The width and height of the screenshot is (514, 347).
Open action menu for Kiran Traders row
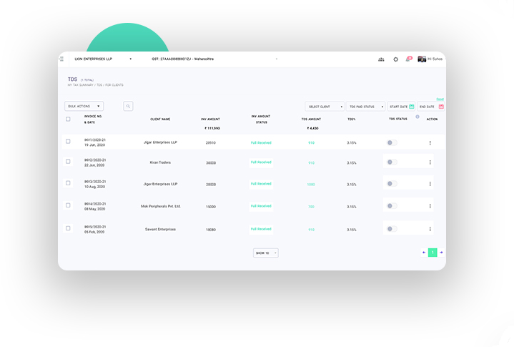430,162
